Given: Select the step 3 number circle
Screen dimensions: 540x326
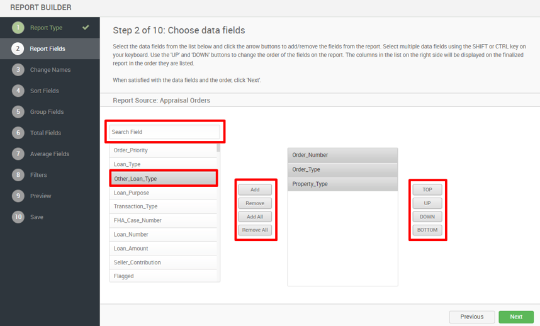Looking at the screenshot, I should point(18,69).
